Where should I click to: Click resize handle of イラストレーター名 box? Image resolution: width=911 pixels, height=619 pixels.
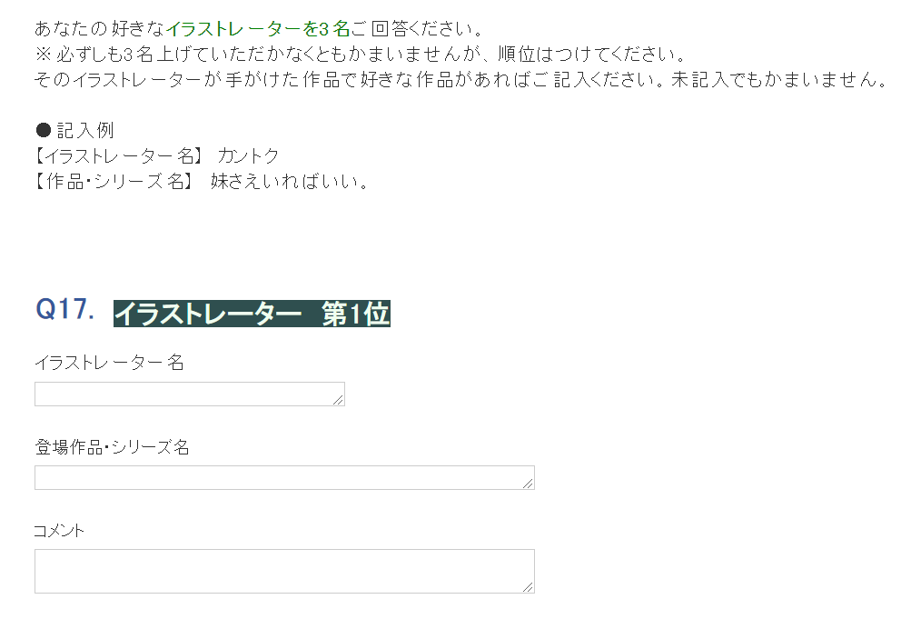338,400
